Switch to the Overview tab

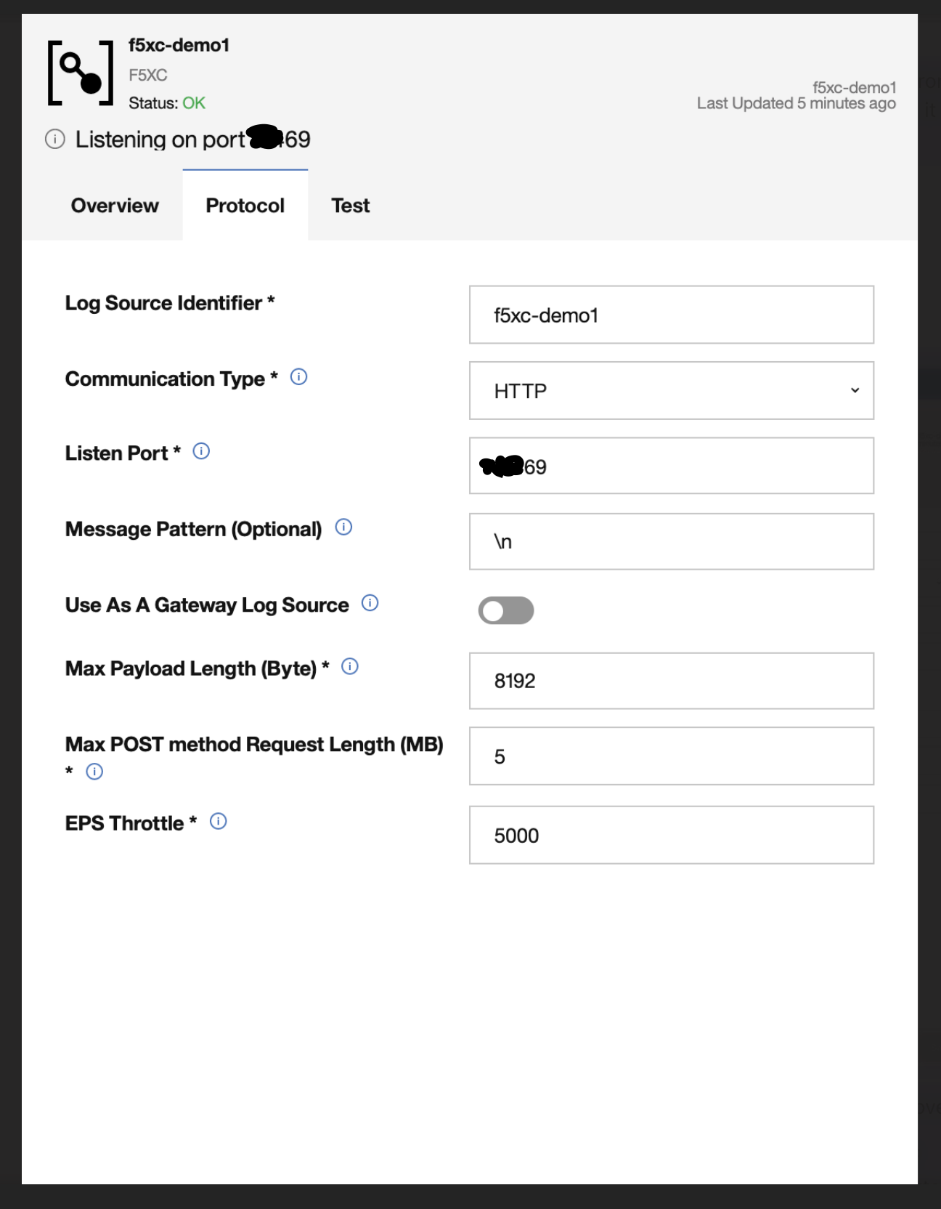coord(114,206)
